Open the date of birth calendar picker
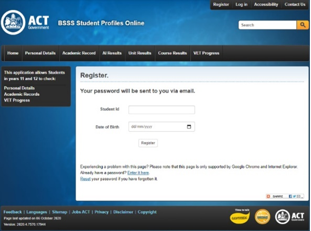This screenshot has width=311, height=231. tap(189, 127)
